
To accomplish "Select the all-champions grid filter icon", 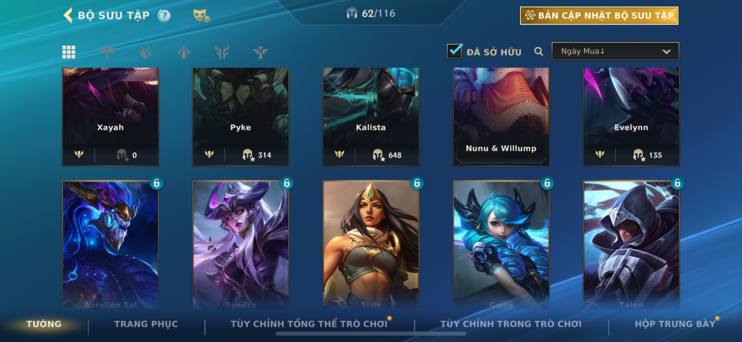I will (69, 52).
